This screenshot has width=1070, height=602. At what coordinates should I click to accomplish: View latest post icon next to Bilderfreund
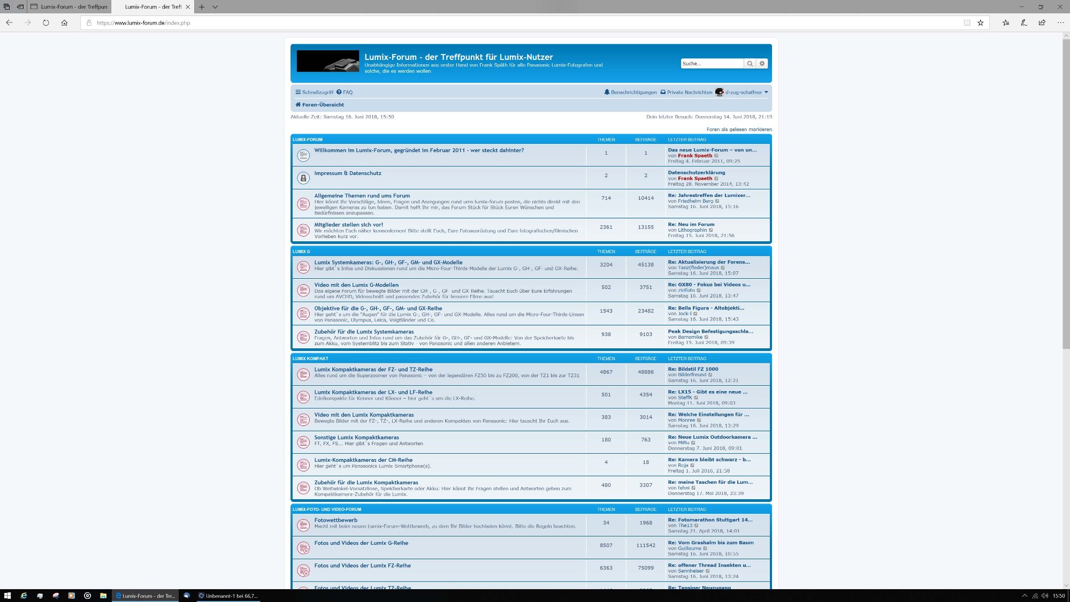(710, 375)
